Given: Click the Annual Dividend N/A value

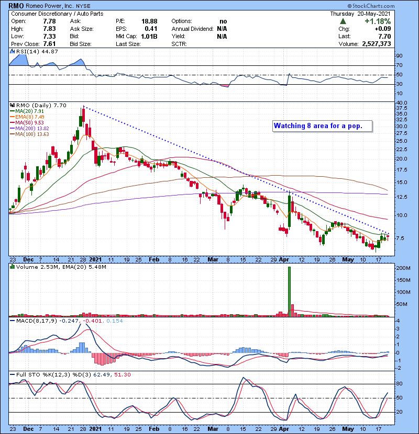Looking at the screenshot, I should (x=222, y=29).
